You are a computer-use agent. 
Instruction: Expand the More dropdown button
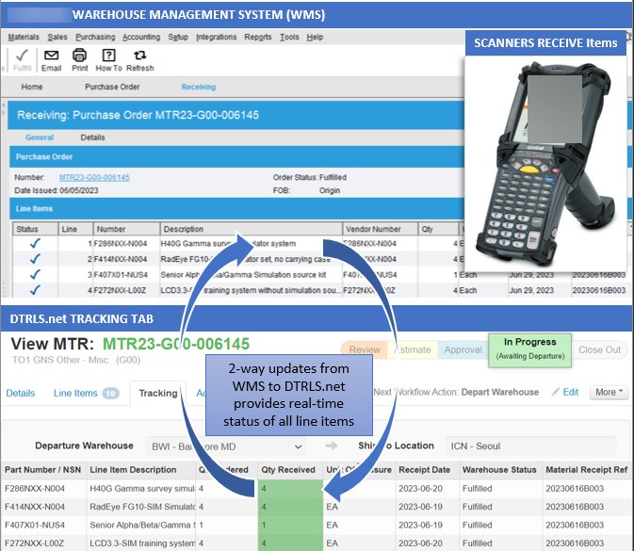609,392
